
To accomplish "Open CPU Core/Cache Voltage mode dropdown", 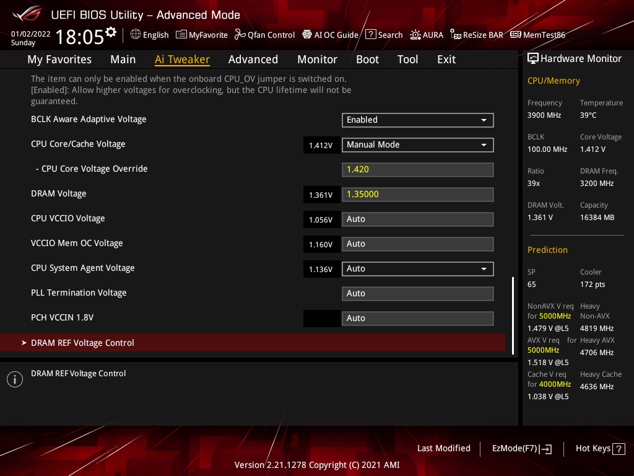I will point(417,144).
